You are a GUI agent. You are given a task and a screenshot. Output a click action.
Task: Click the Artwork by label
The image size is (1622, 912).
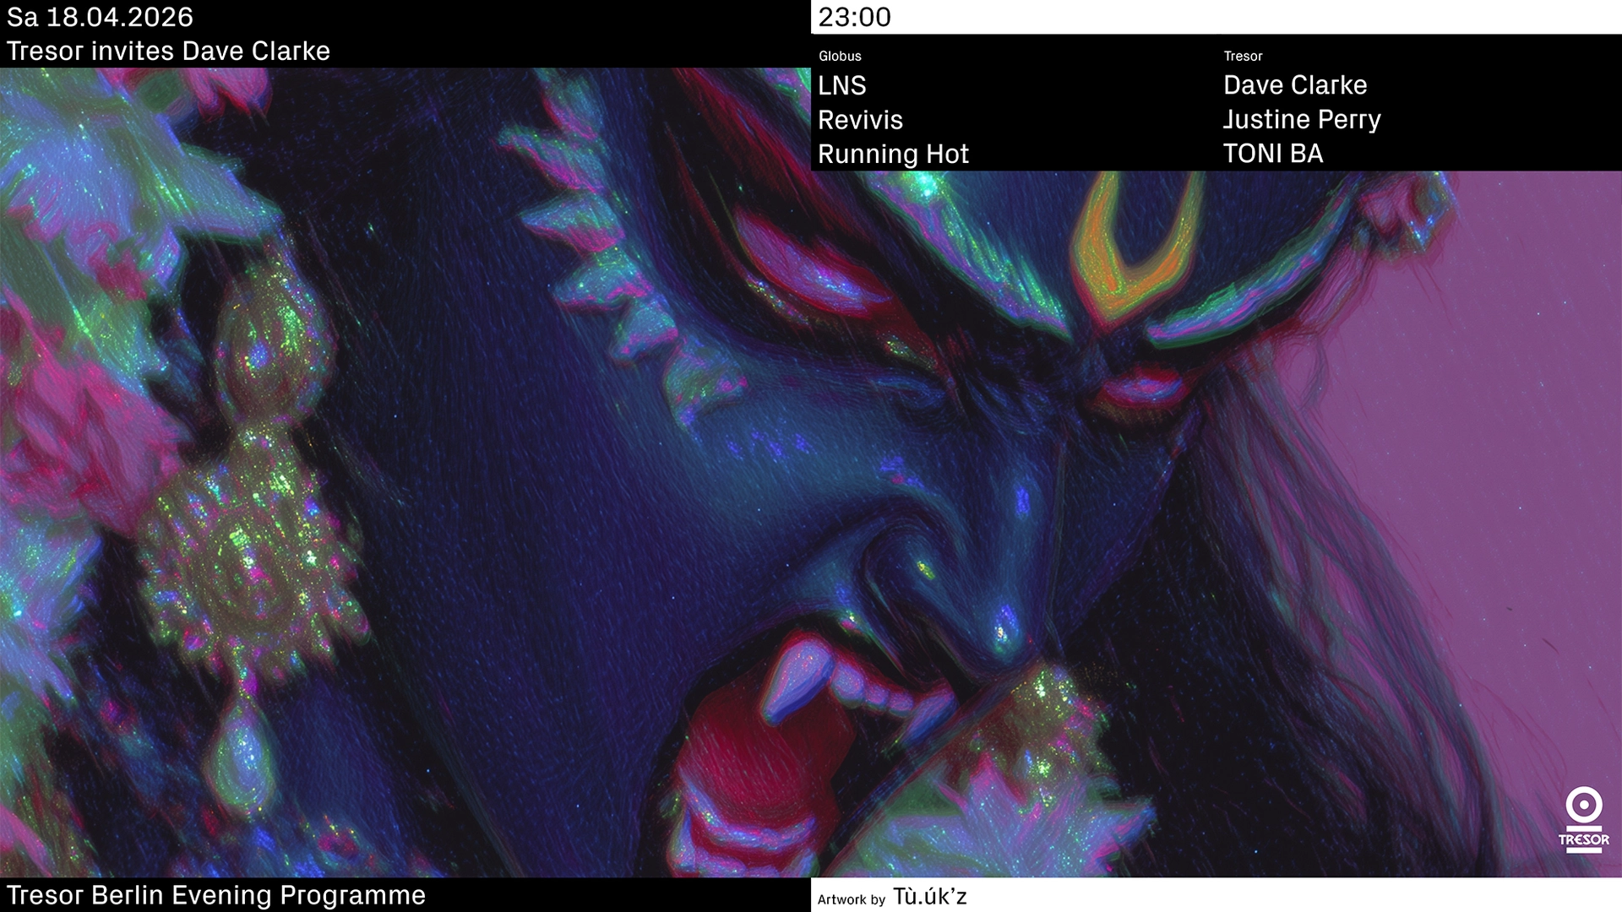[x=851, y=899]
